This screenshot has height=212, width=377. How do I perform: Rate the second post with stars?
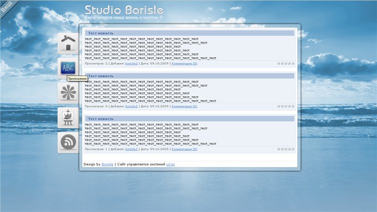[286, 106]
